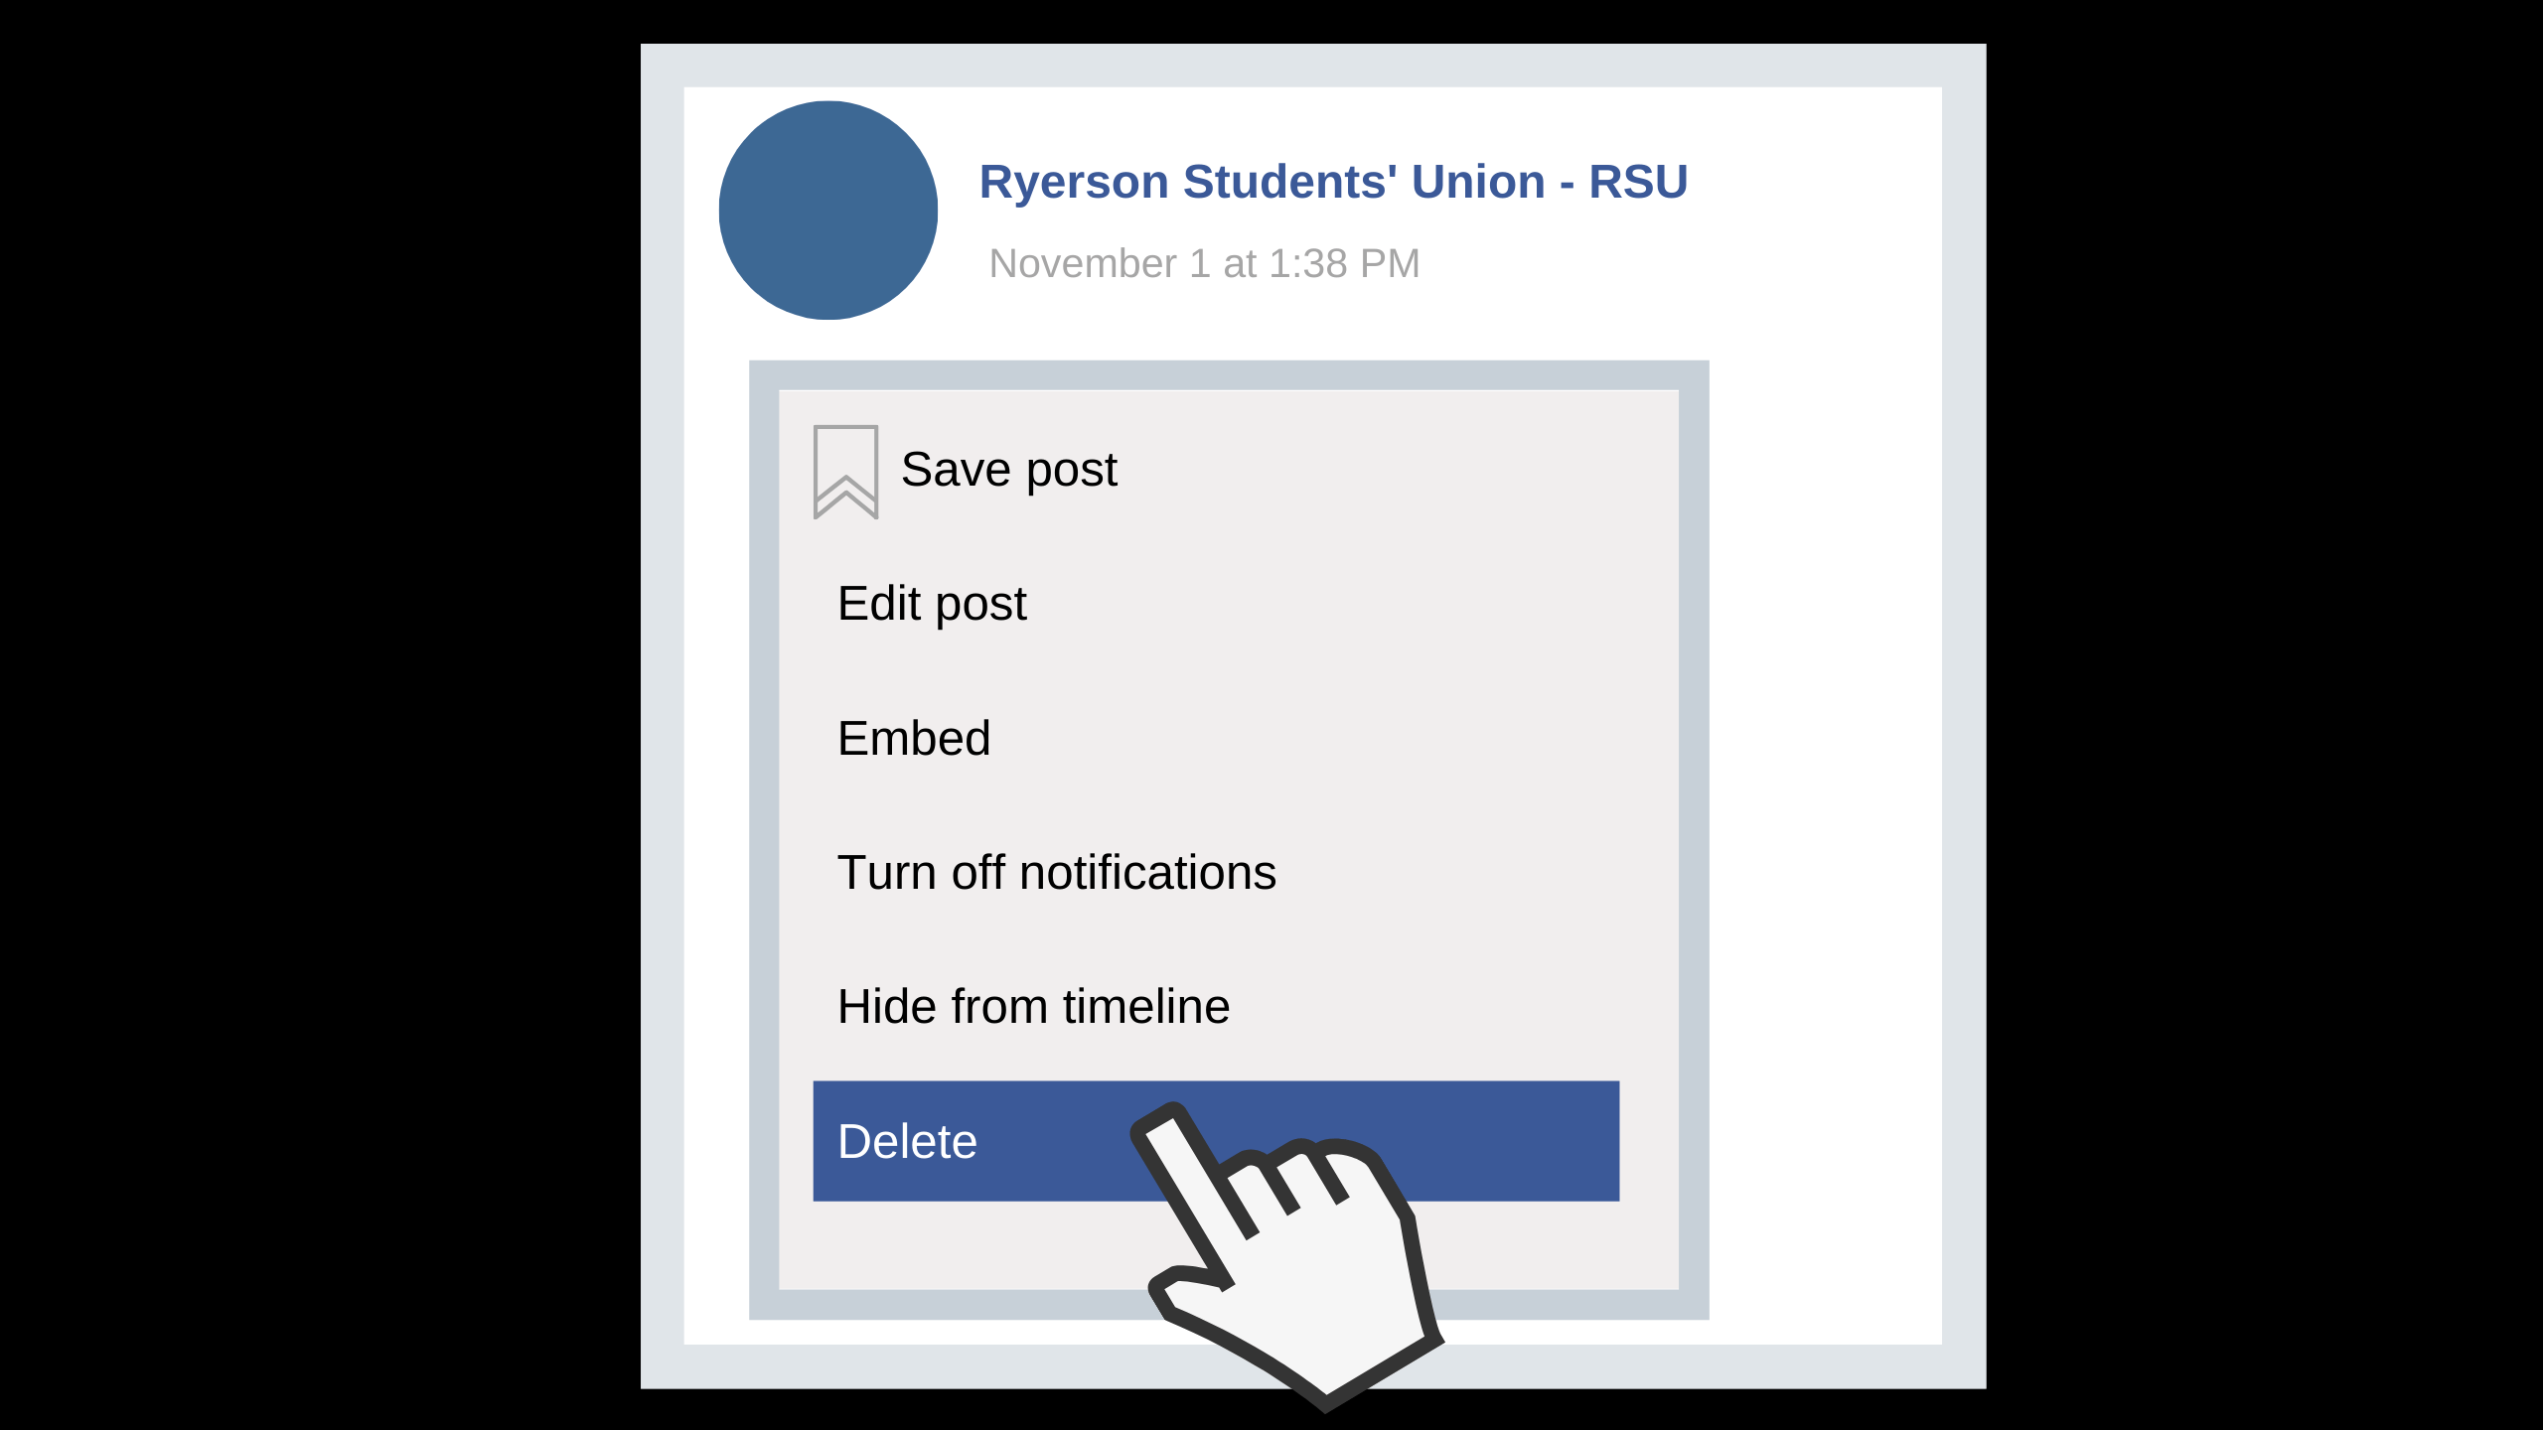Viewport: 2543px width, 1430px height.
Task: Click the "Edit post" text label
Action: point(931,604)
